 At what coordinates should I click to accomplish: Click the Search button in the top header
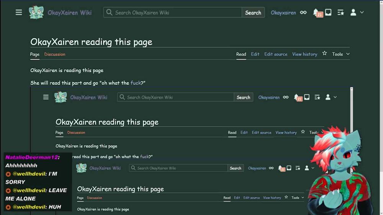click(x=253, y=13)
